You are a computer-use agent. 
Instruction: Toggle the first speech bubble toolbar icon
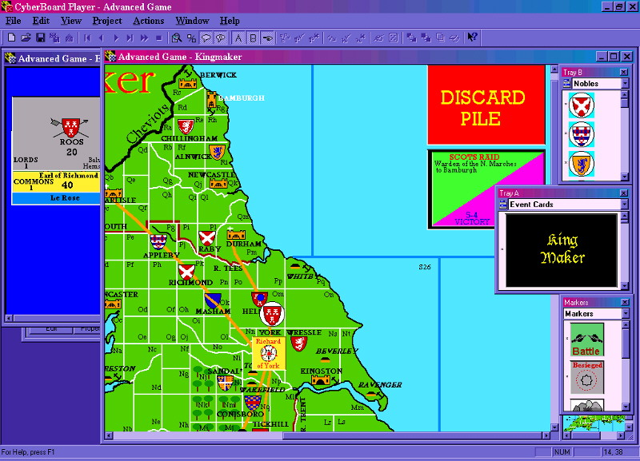pyautogui.click(x=206, y=38)
